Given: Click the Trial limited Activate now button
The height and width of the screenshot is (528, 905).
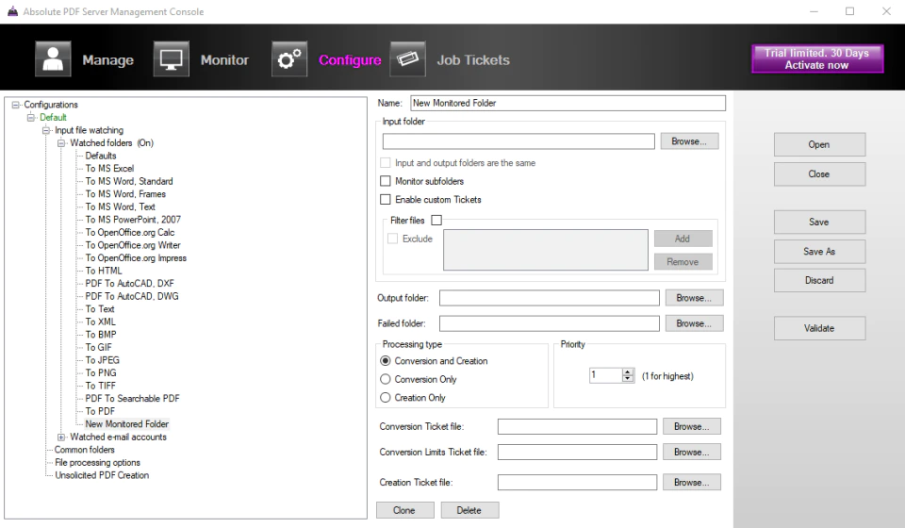Looking at the screenshot, I should point(816,58).
